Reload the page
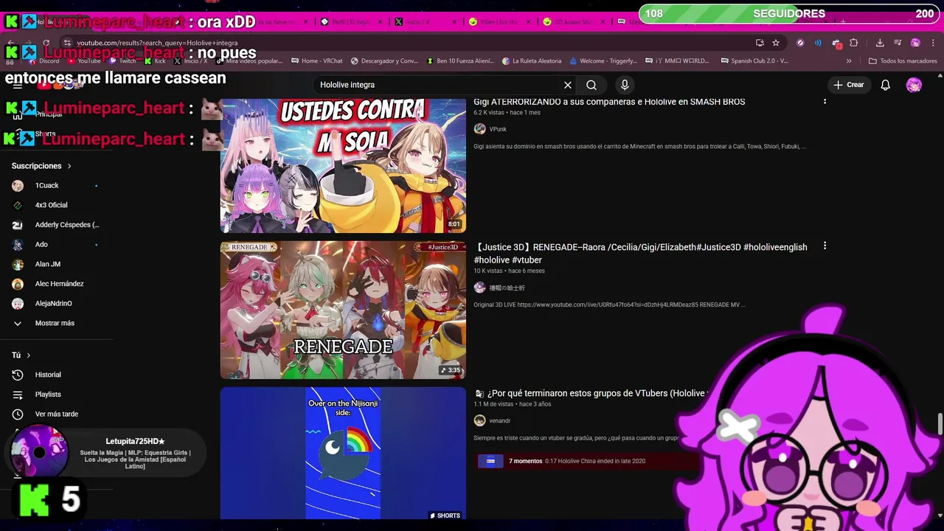Viewport: 944px width, 531px height. 46,43
